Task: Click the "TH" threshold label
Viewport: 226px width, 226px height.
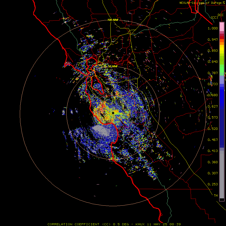Action: click(216, 196)
